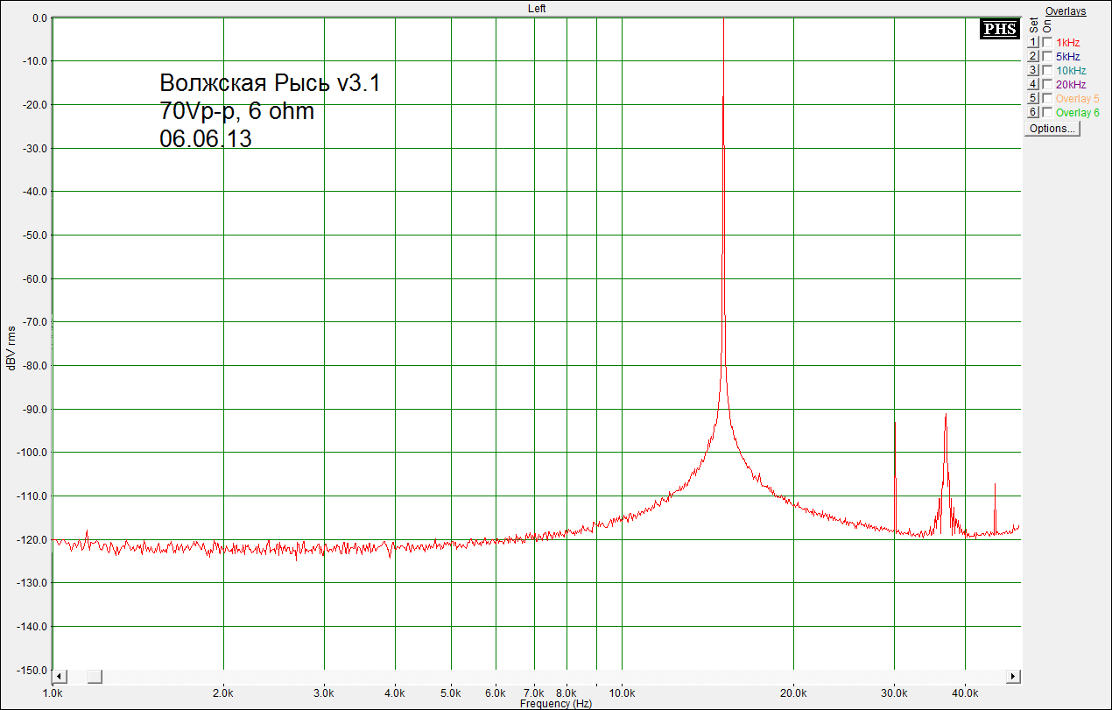Click the 2.0k frequency axis label
Viewport: 1112px width, 710px height.
224,692
